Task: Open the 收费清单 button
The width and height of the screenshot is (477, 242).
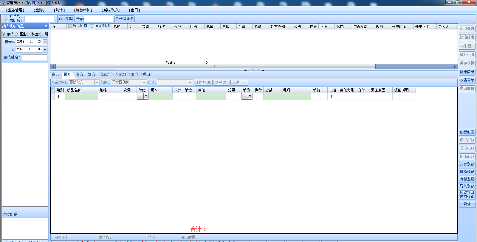Action: (x=467, y=80)
